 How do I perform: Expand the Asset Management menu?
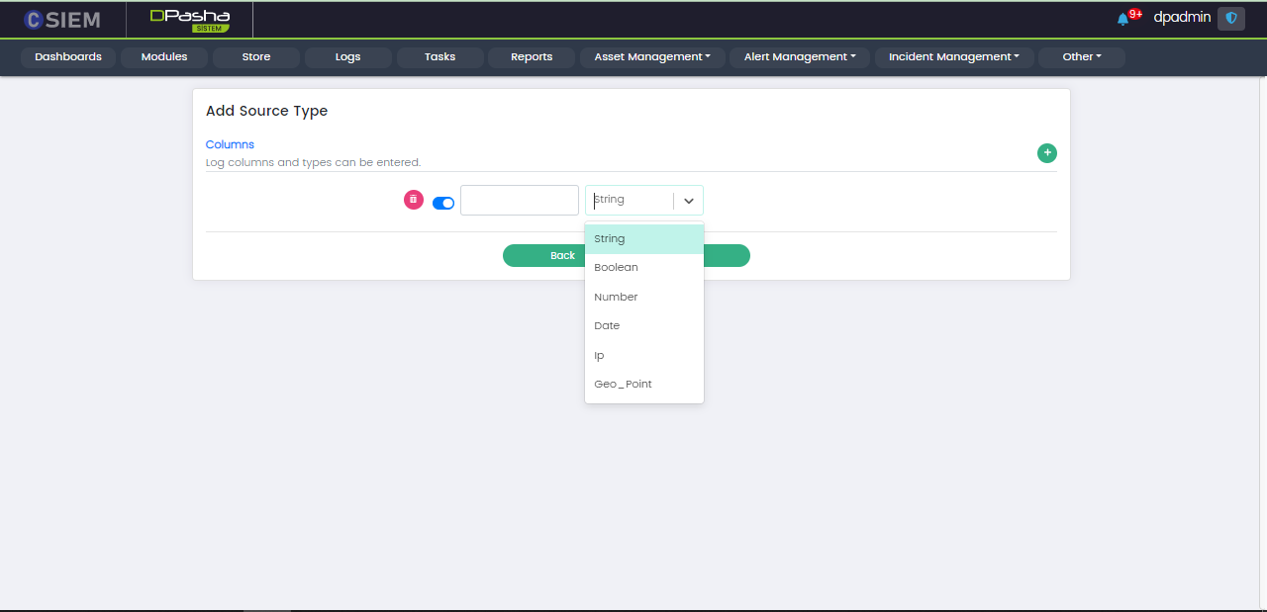pyautogui.click(x=652, y=57)
